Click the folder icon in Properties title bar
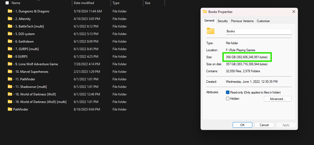The width and height of the screenshot is (314, 145). [205, 12]
